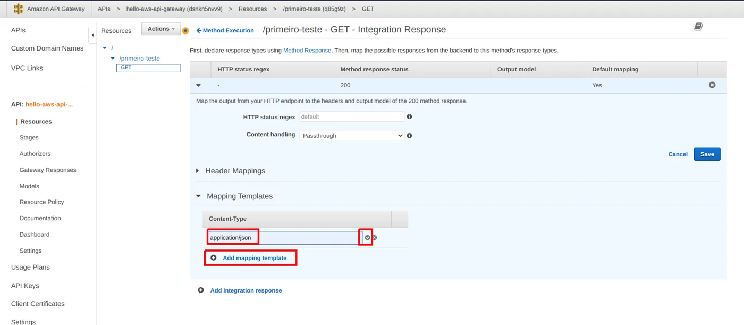Image resolution: width=744 pixels, height=325 pixels.
Task: Collapse the 200 response row
Action: click(198, 85)
